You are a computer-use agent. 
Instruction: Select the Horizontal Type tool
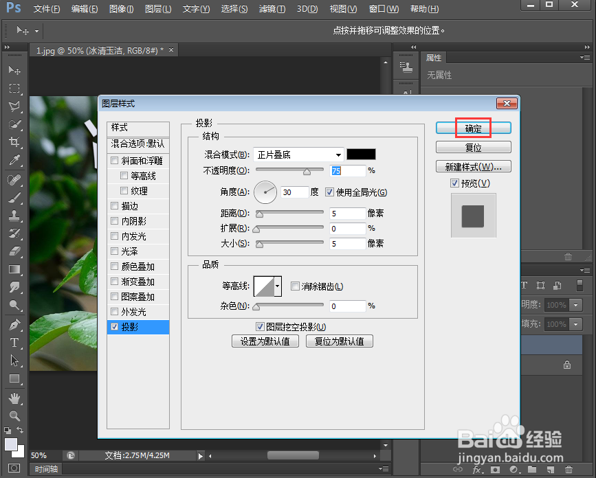14,343
